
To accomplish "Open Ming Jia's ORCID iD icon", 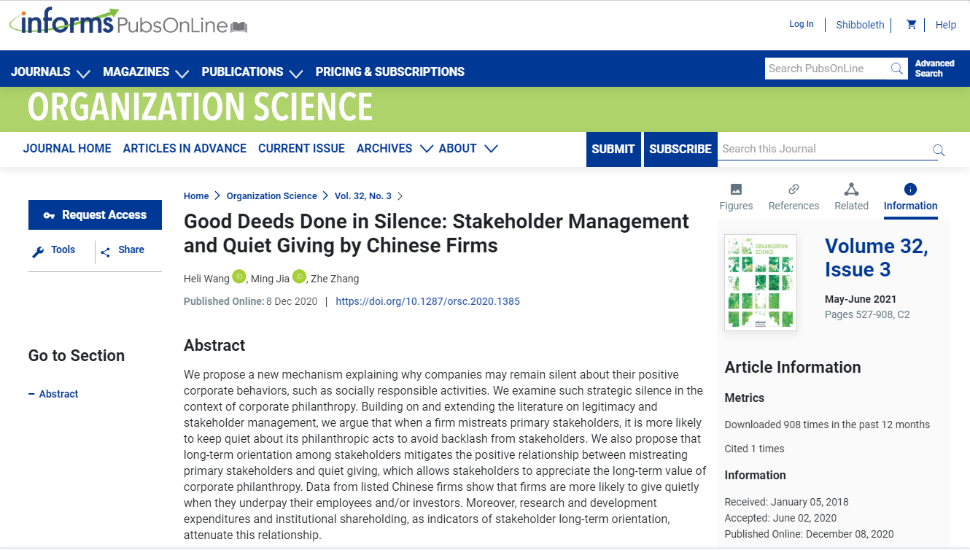I will (299, 276).
